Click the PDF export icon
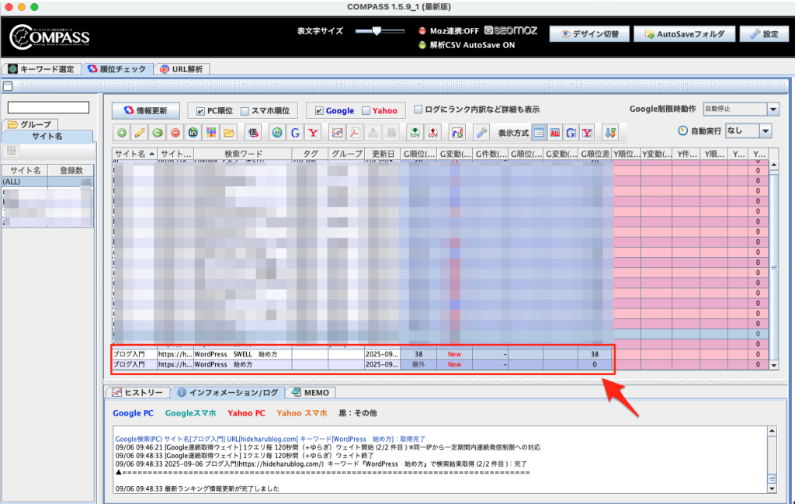 coord(355,132)
